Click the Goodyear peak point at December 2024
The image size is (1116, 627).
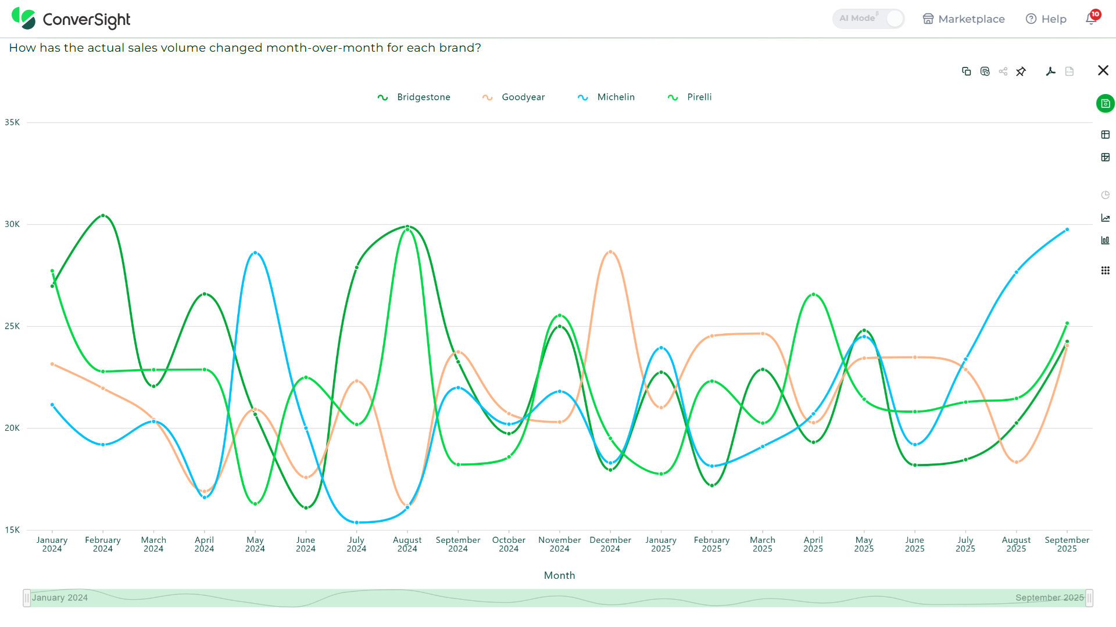[x=610, y=252]
